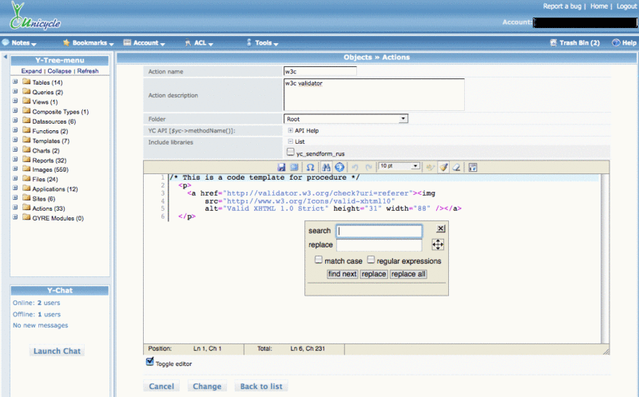Click the search text input field

tap(379, 231)
